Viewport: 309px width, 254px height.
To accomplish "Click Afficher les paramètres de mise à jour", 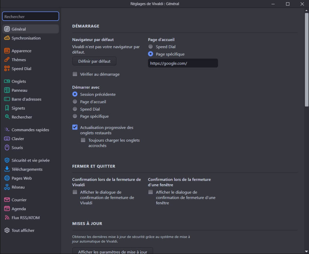I will click(113, 251).
